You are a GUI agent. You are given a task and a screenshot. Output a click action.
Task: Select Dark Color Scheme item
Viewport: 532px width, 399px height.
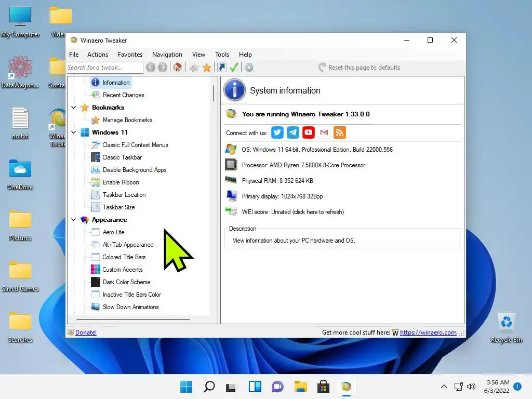coord(126,282)
